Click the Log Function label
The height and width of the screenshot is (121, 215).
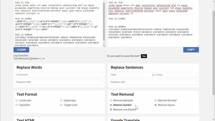pos(21,56)
